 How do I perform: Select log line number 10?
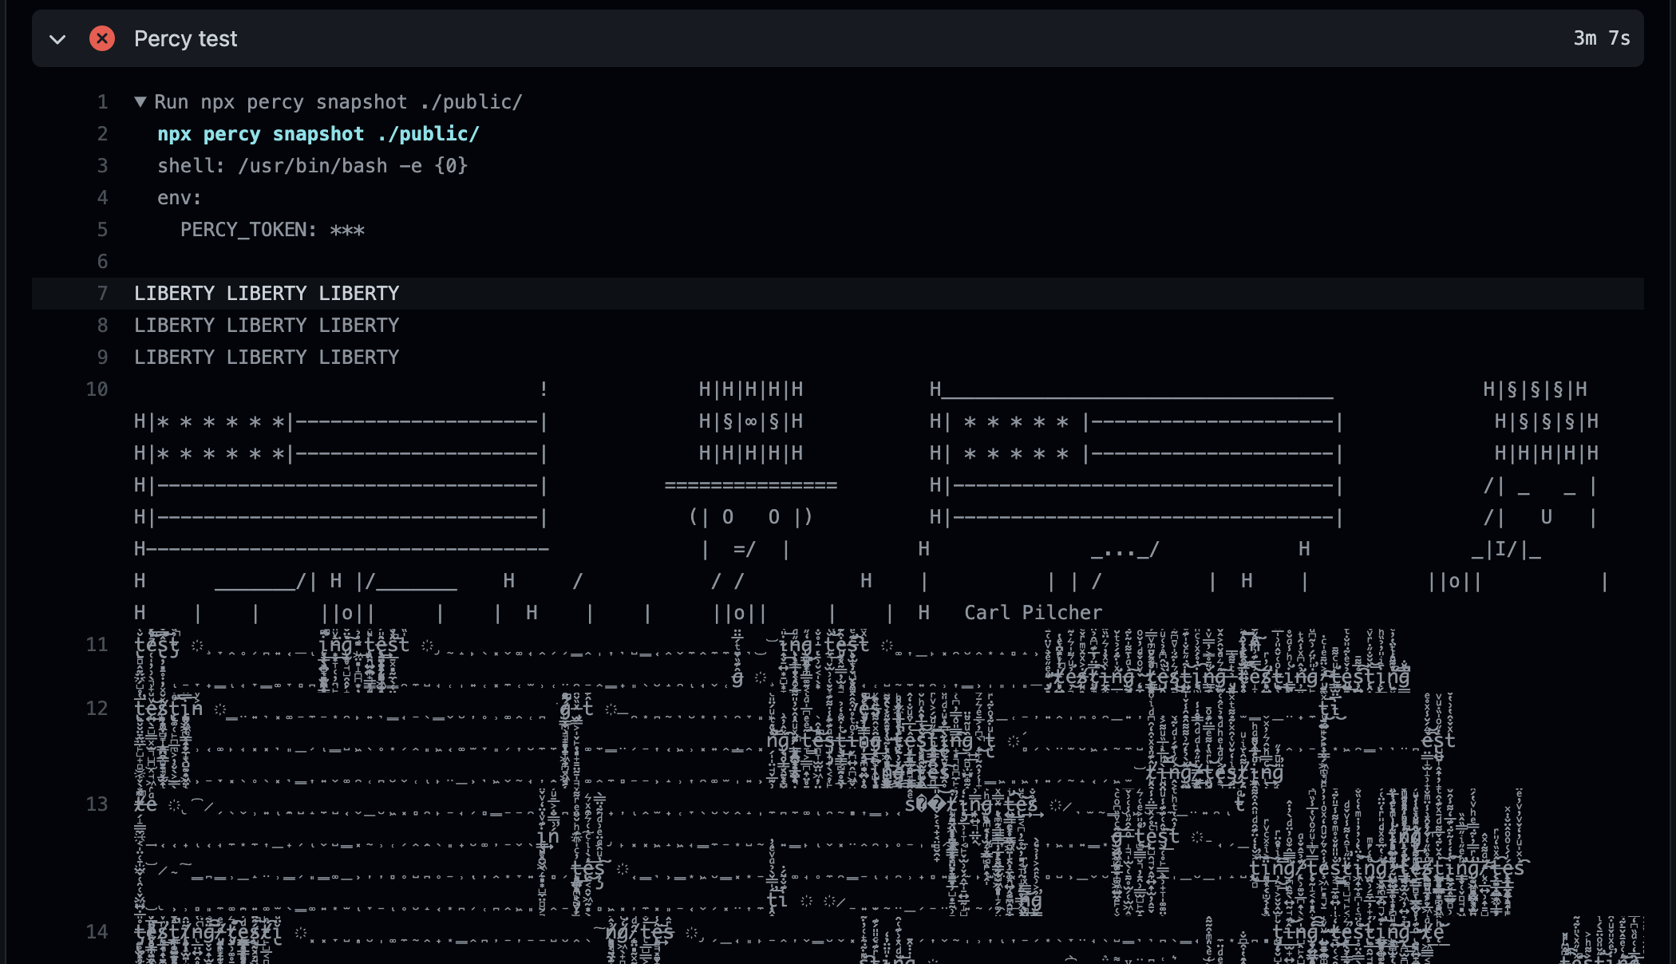[x=97, y=389]
